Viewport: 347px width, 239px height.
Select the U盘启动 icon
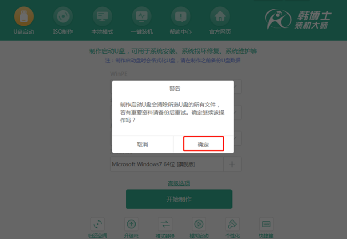tap(24, 17)
